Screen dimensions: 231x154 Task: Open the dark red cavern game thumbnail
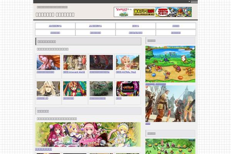tap(101, 62)
